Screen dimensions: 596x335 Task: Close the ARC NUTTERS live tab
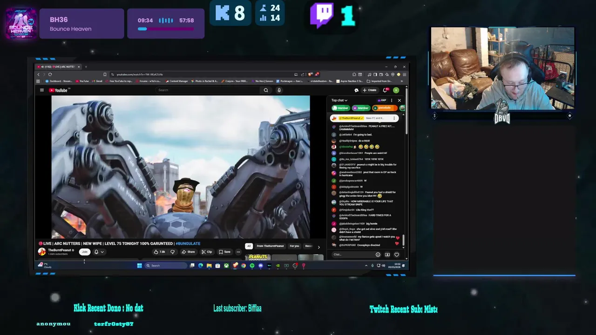pos(79,67)
